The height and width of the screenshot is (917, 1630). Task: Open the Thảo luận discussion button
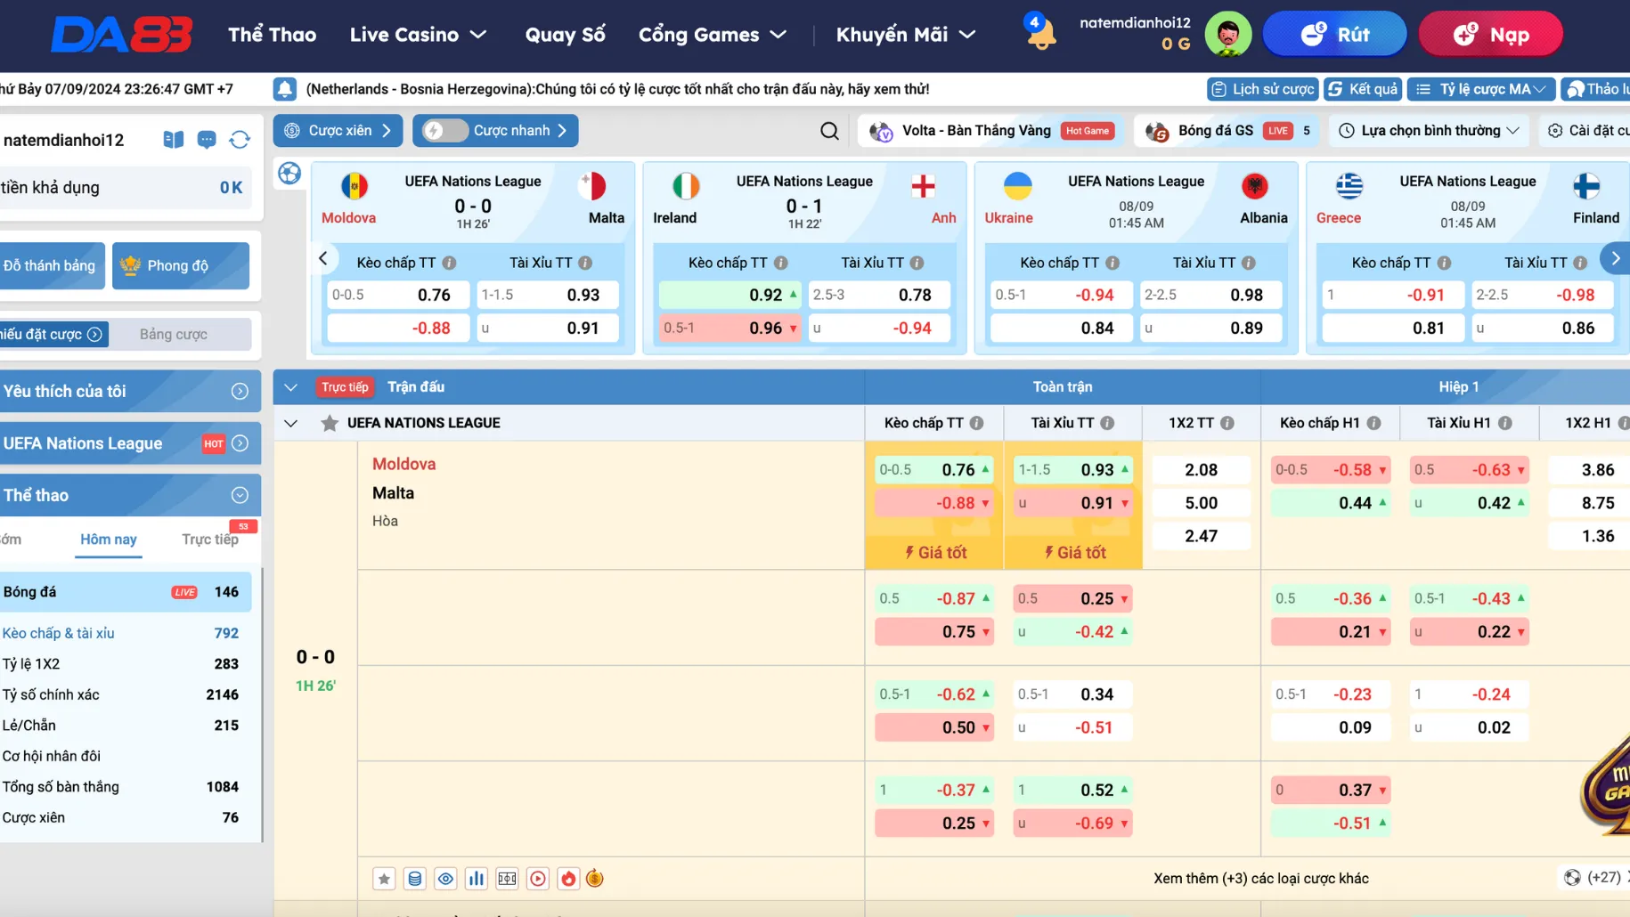tap(1595, 89)
